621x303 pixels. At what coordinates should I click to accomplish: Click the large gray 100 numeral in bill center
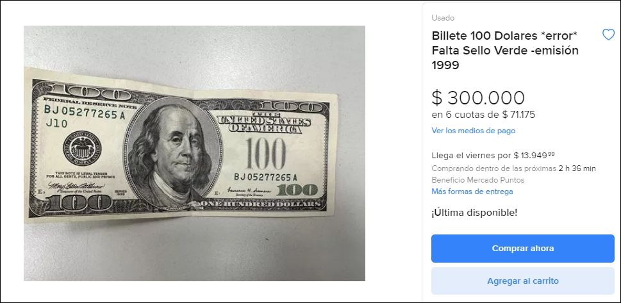tap(266, 154)
